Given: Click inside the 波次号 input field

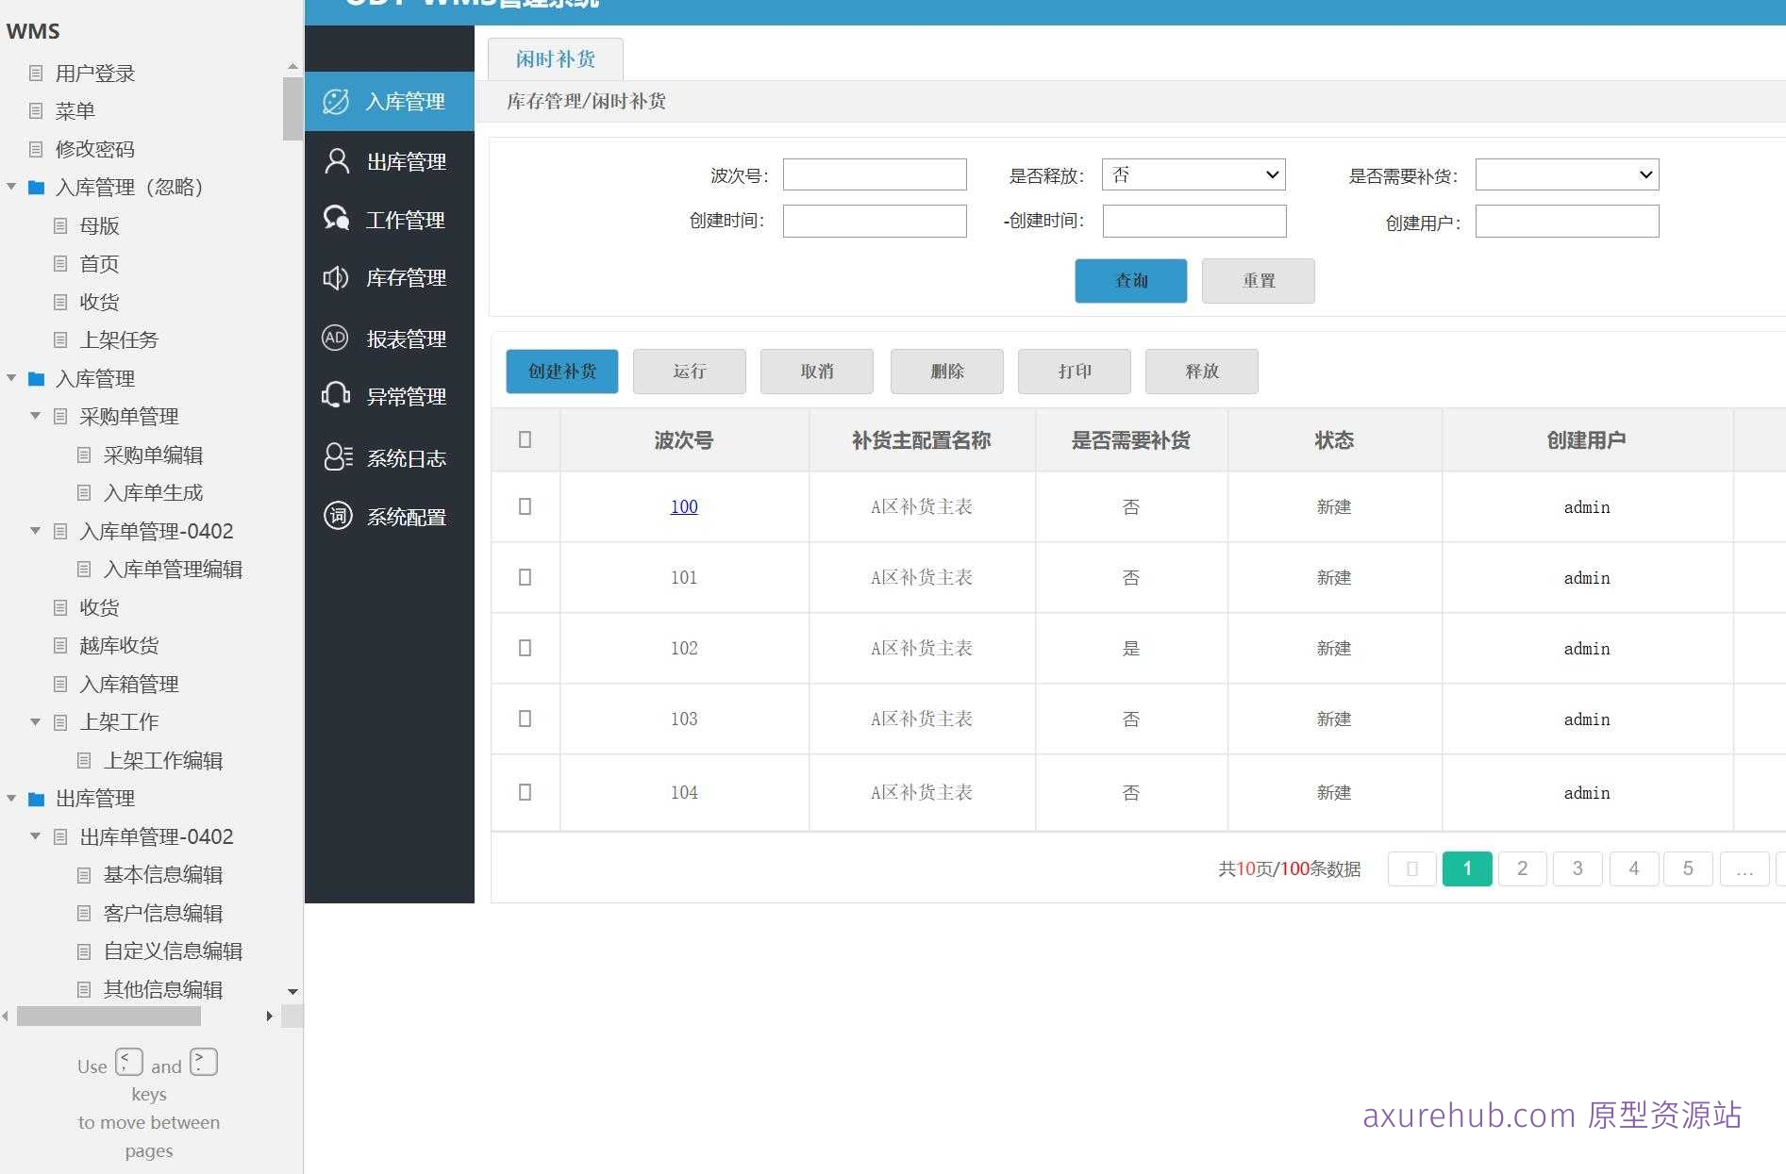Looking at the screenshot, I should click(874, 174).
